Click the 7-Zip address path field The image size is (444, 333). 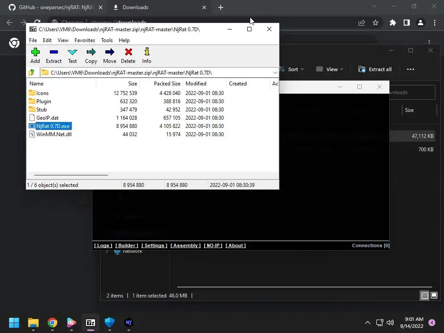click(156, 73)
